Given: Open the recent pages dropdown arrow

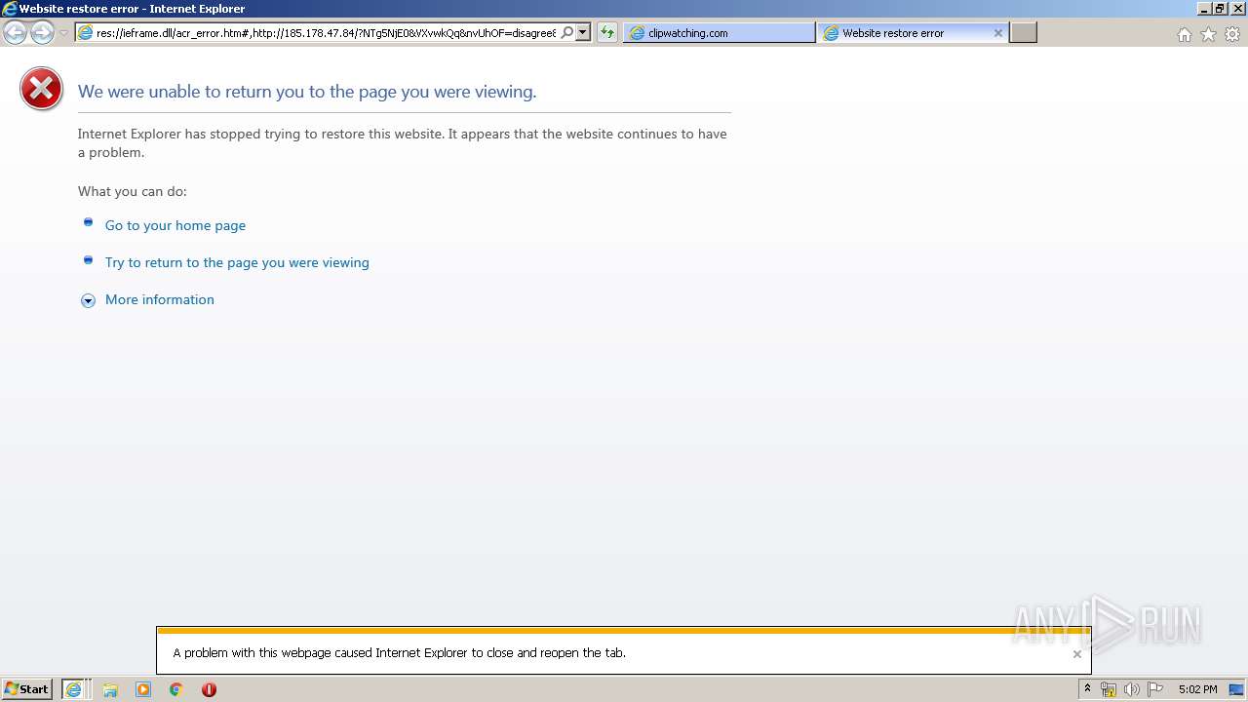Looking at the screenshot, I should (63, 33).
